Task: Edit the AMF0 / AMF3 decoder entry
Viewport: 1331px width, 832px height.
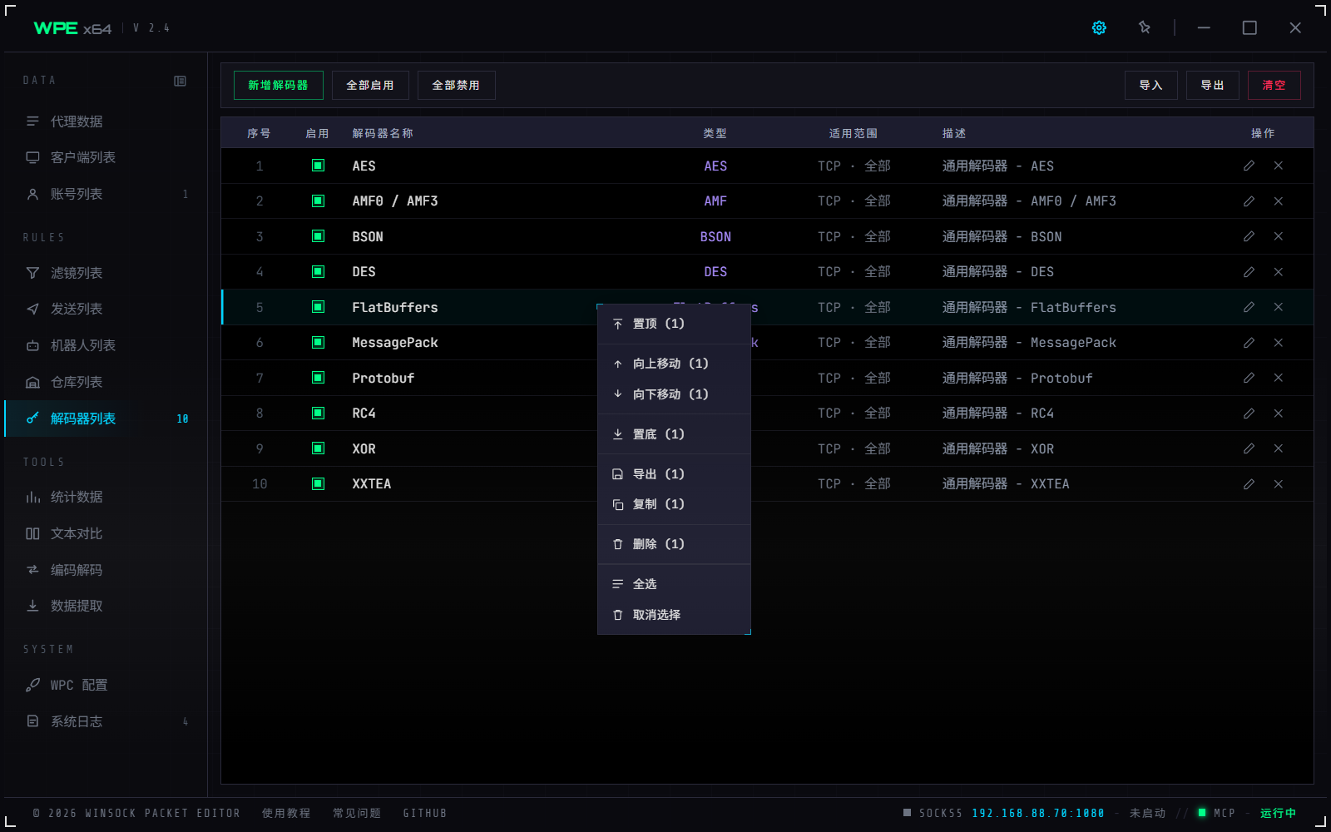Action: click(1249, 201)
